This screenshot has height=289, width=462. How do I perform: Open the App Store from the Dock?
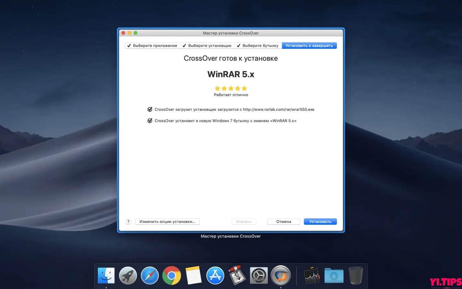pyautogui.click(x=215, y=275)
